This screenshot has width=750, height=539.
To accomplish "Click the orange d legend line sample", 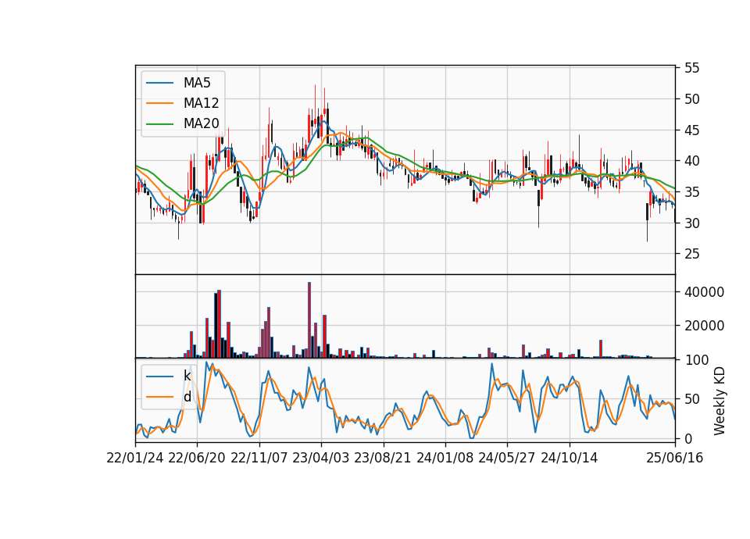I will coord(159,397).
